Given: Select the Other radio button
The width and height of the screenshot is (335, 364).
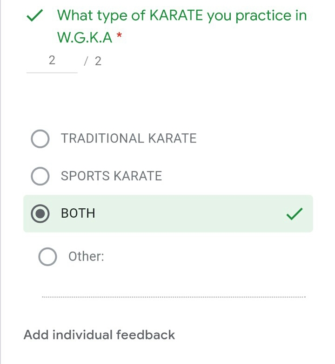Looking at the screenshot, I should pyautogui.click(x=47, y=256).
